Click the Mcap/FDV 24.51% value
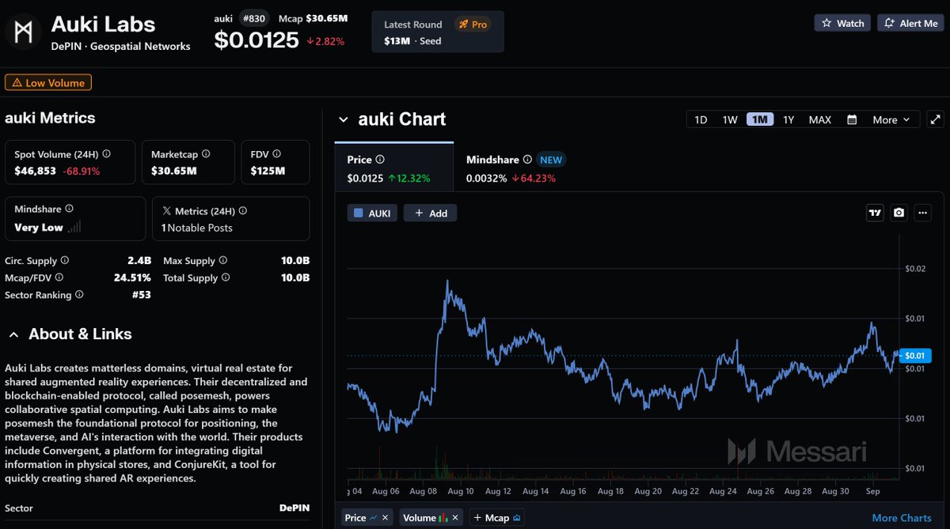The image size is (950, 529). pos(132,278)
